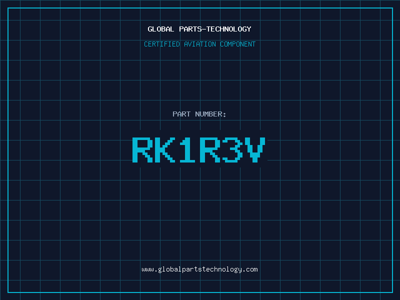Open the www.globalpartstechnology.com website link

coord(199,269)
